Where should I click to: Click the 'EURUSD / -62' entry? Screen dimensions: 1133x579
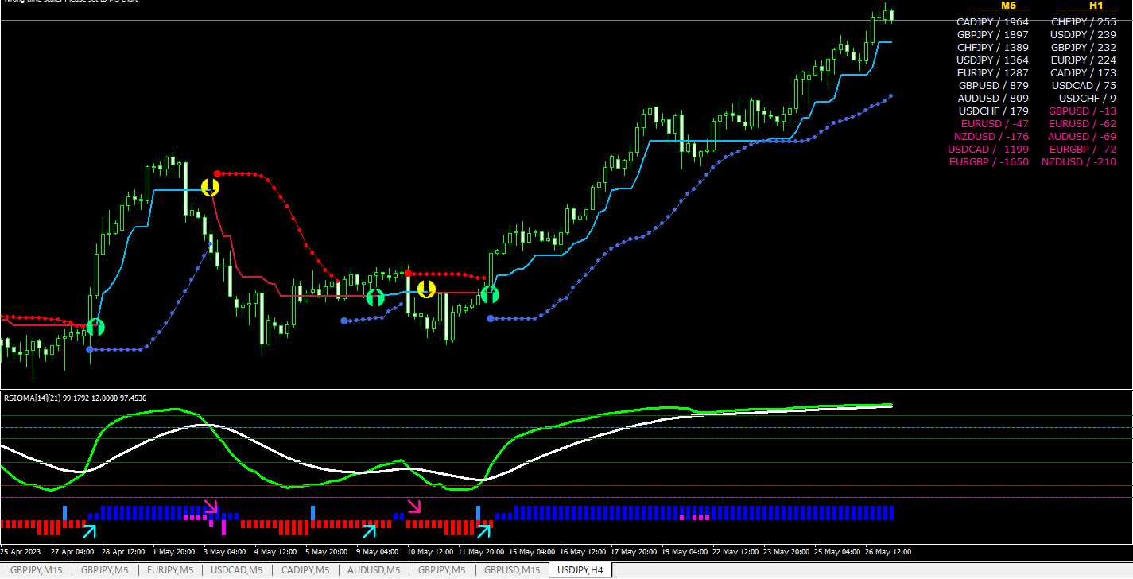[1083, 124]
